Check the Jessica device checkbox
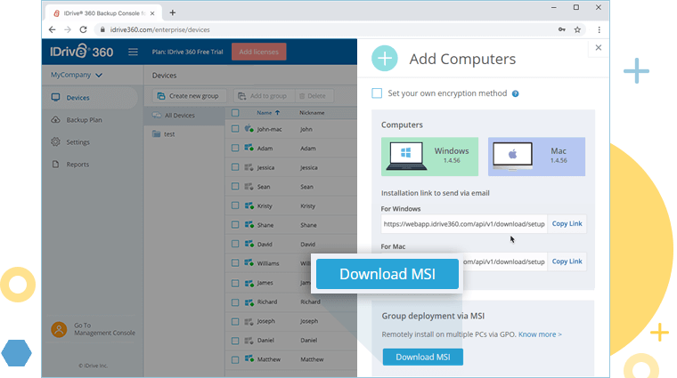677x378 pixels. click(x=235, y=167)
